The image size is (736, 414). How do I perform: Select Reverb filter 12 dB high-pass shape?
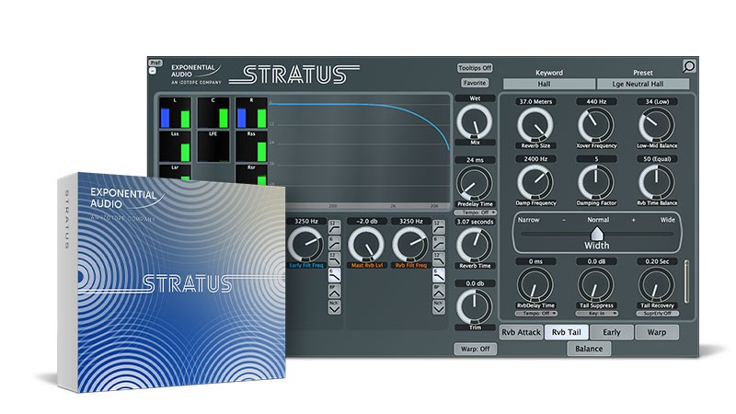(439, 226)
